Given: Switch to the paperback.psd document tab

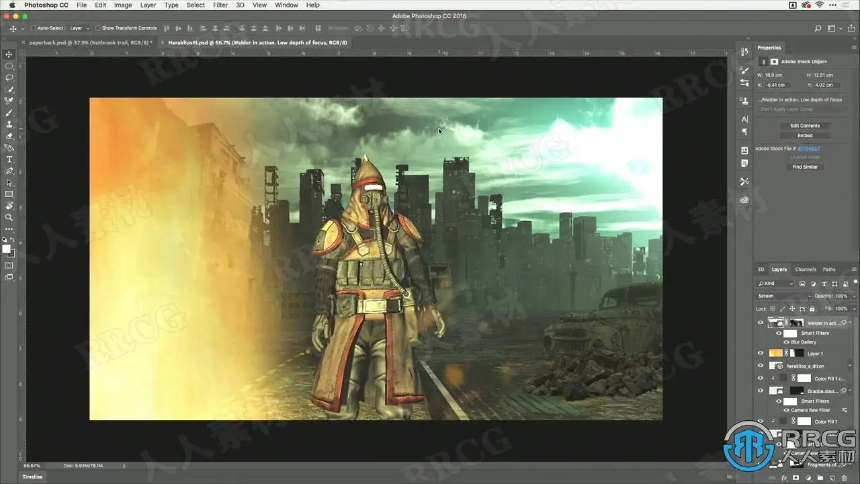Looking at the screenshot, I should click(x=90, y=42).
